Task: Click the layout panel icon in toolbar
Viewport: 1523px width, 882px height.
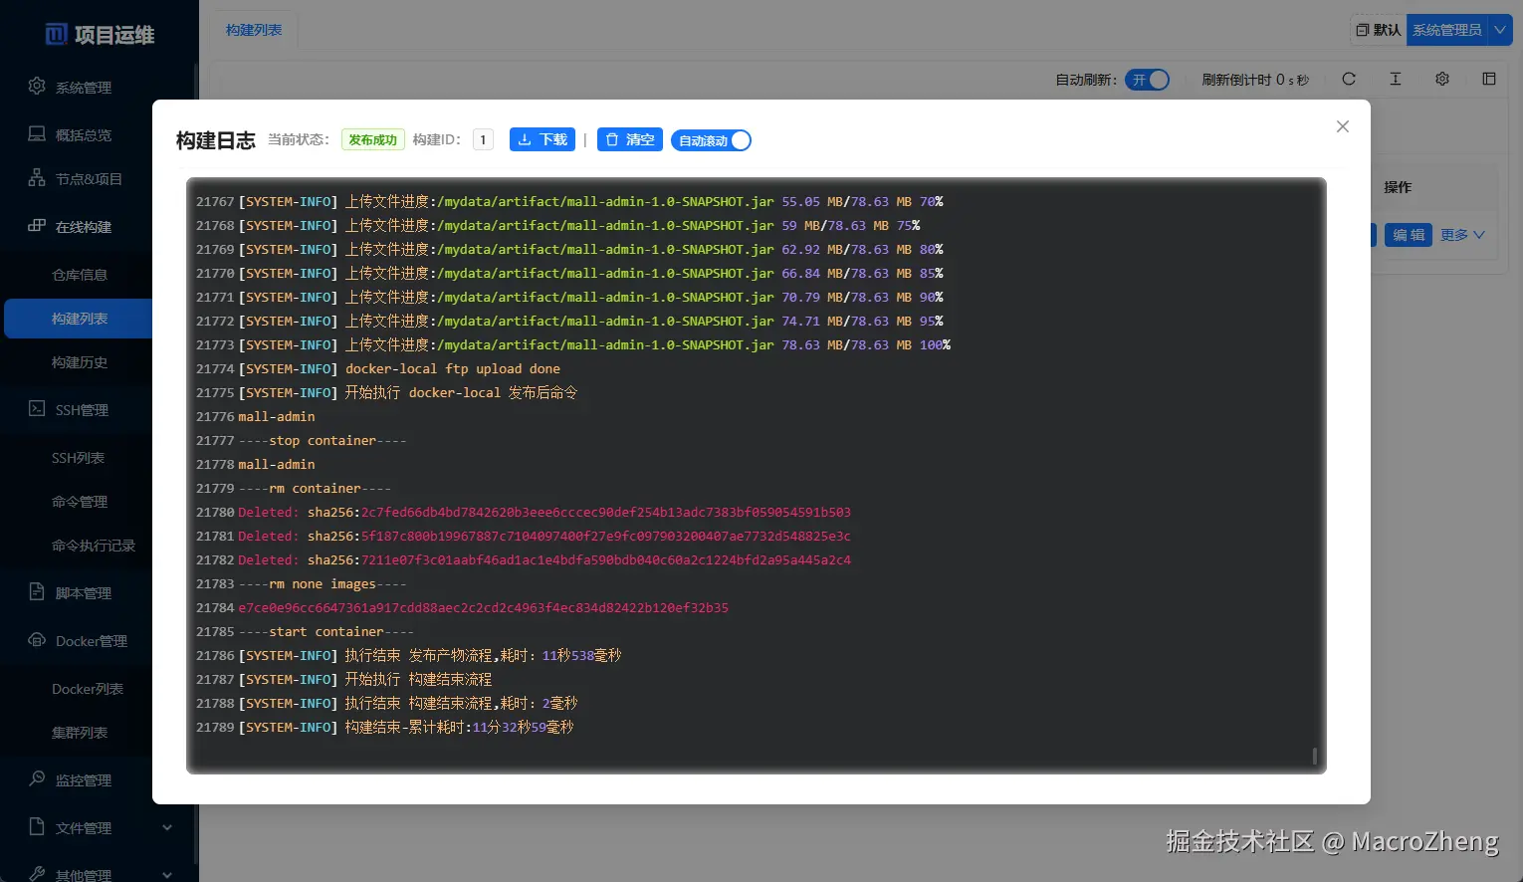Action: (x=1489, y=79)
